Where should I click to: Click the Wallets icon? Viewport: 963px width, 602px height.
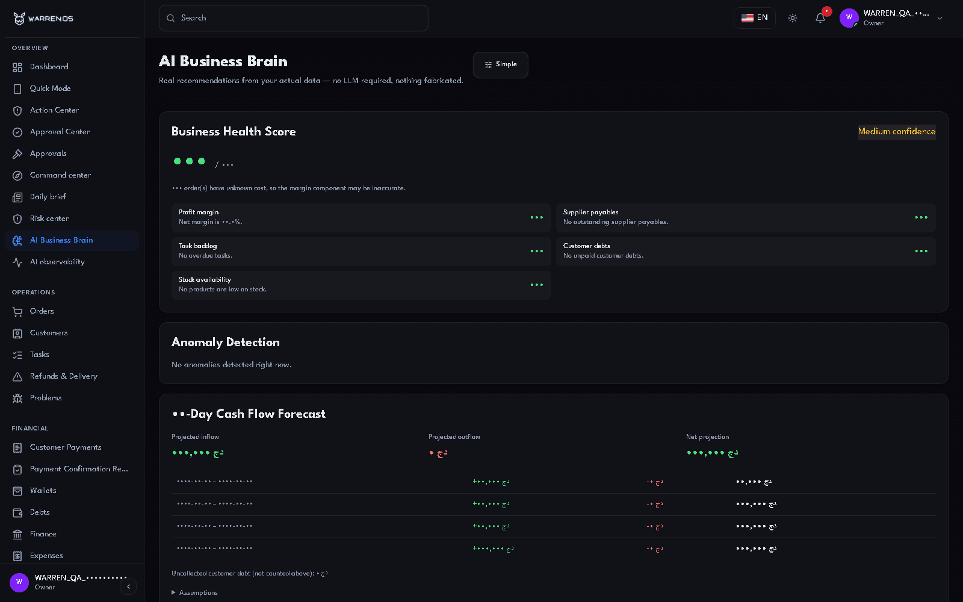coord(17,491)
